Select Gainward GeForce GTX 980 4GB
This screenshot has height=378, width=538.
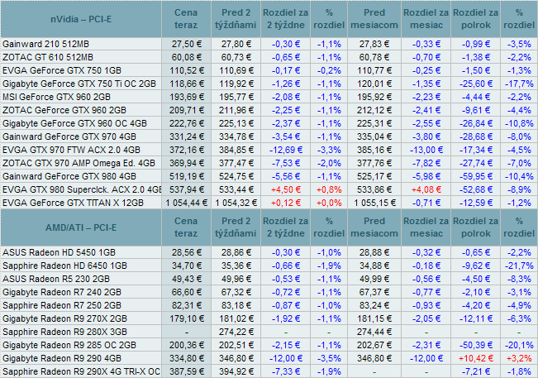(x=69, y=176)
